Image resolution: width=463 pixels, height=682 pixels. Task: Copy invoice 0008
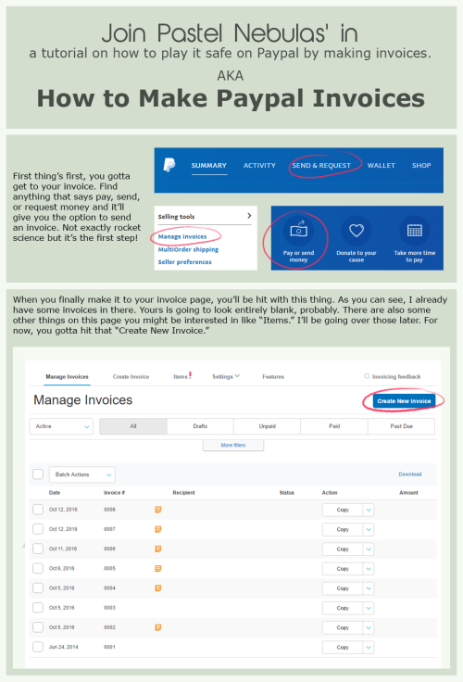[343, 510]
